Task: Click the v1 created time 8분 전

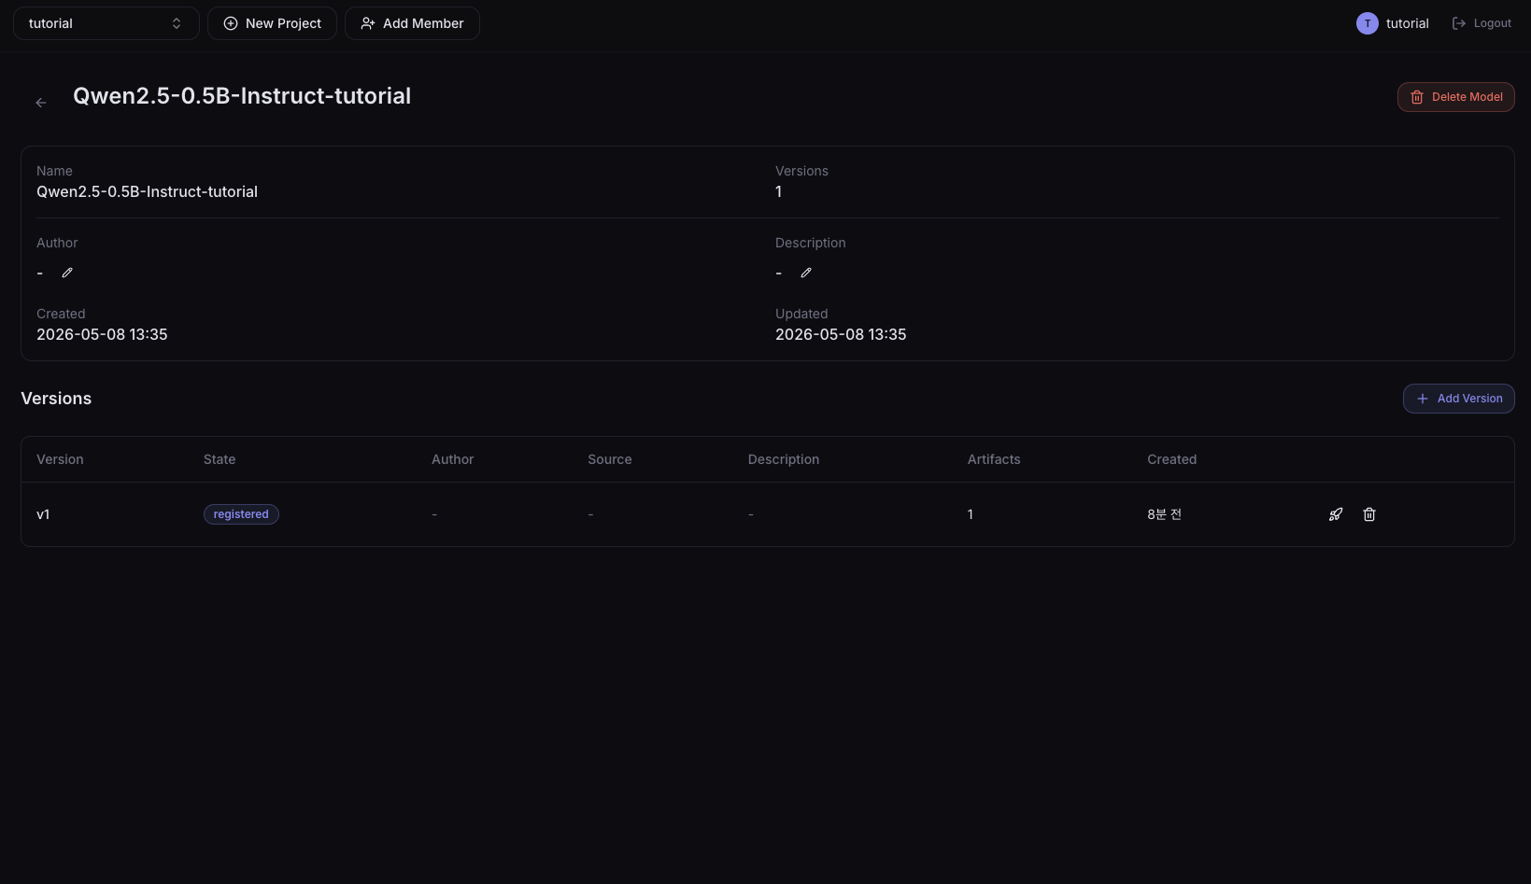Action: pyautogui.click(x=1164, y=514)
